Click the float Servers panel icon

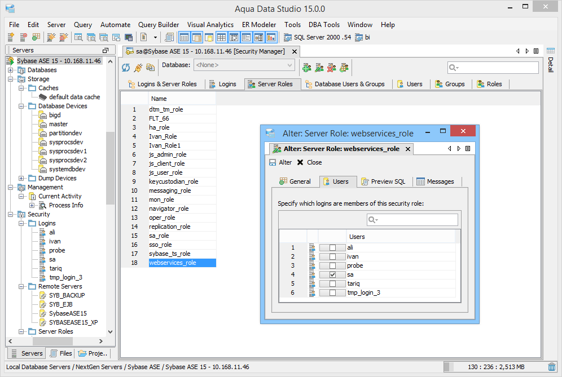click(106, 50)
